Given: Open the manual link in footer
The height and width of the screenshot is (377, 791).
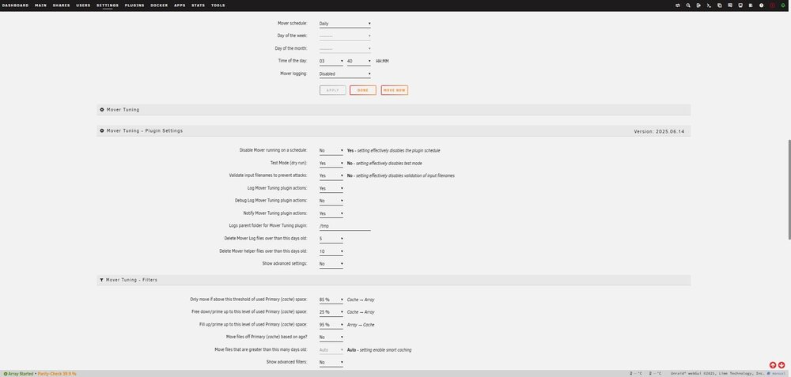Looking at the screenshot, I should tap(778, 374).
